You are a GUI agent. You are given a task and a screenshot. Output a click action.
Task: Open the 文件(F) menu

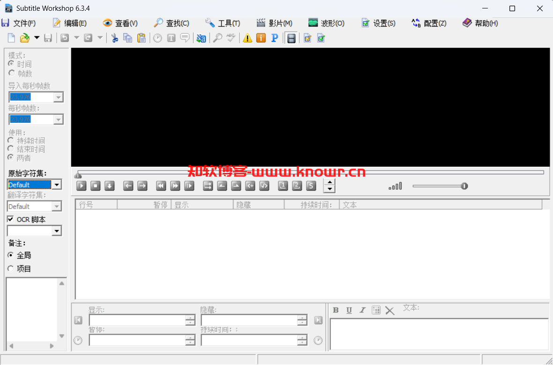coord(19,23)
